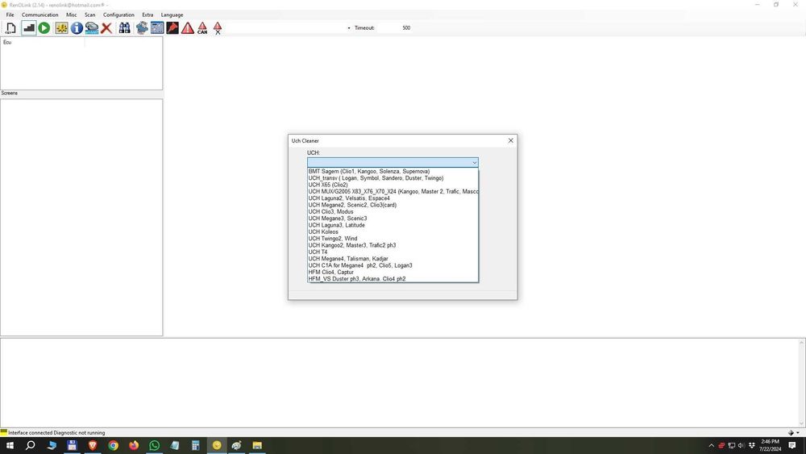Select UCH Megane3, Scenic3 option

pyautogui.click(x=393, y=218)
